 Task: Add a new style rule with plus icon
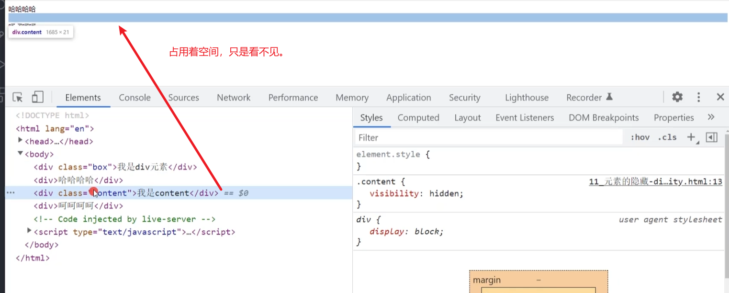691,137
